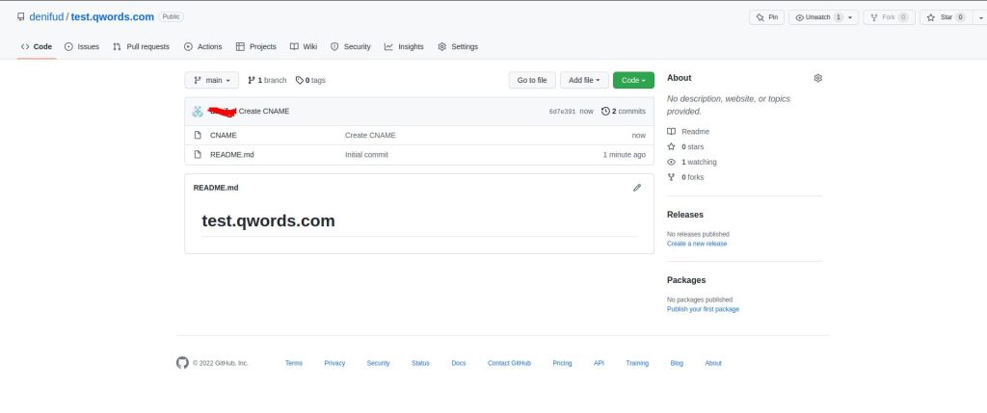Switch to the Issues tab
The height and width of the screenshot is (413, 987).
tap(82, 46)
